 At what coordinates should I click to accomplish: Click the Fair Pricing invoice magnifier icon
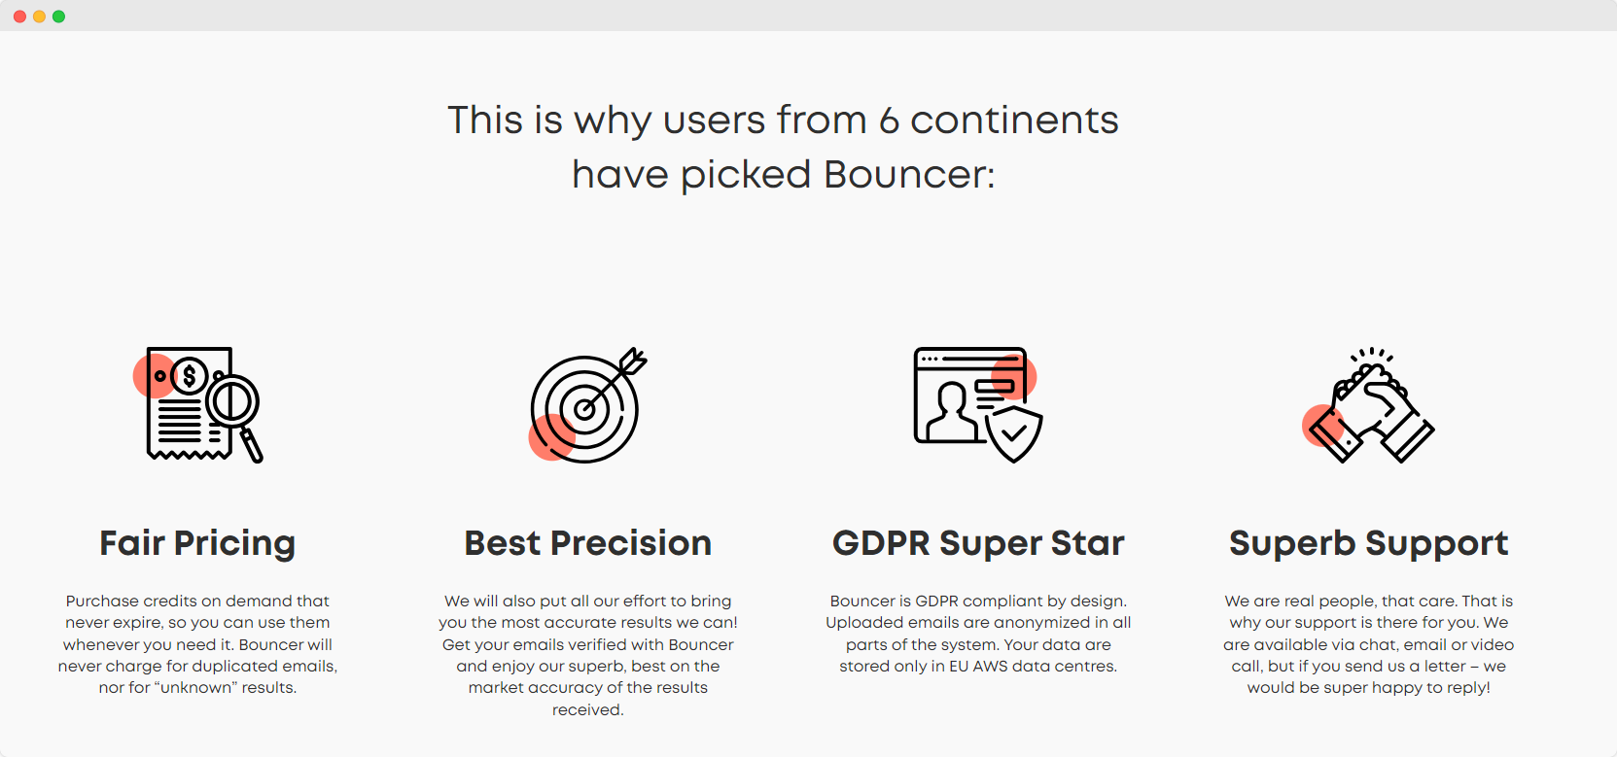[198, 404]
